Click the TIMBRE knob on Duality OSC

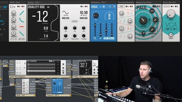click(84, 36)
